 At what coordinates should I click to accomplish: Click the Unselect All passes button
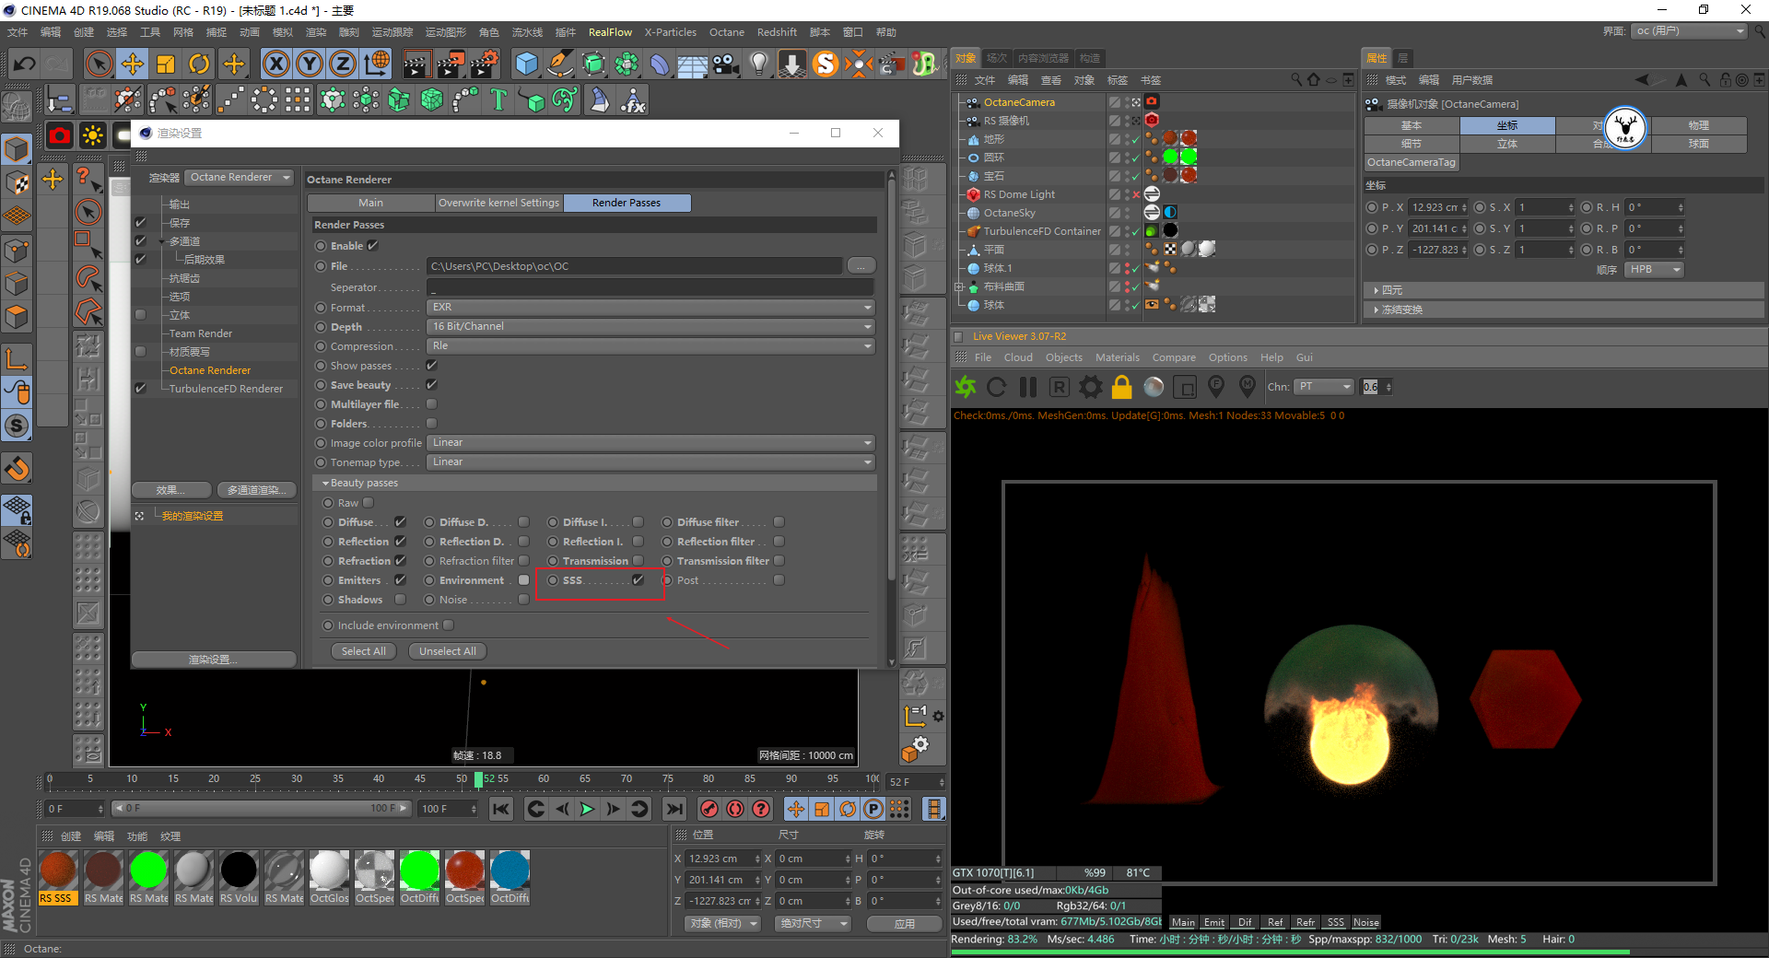point(448,651)
